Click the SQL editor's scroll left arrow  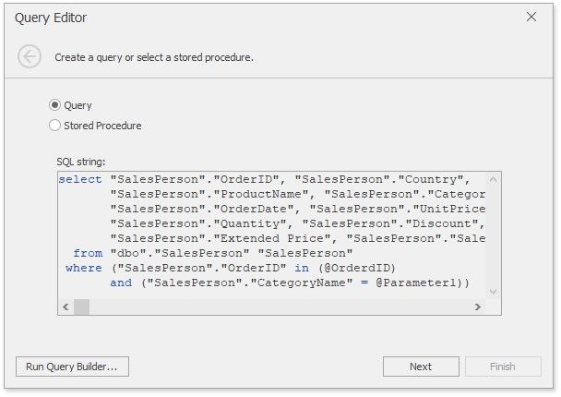click(x=66, y=307)
